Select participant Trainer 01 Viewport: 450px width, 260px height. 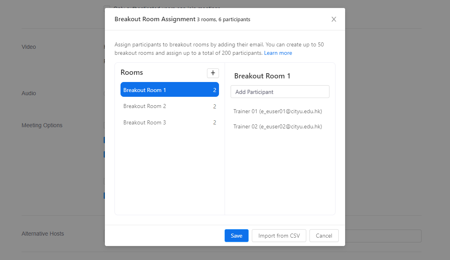(x=278, y=111)
